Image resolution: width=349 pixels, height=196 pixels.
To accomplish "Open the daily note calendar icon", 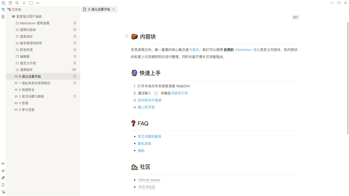I will tap(10, 3).
